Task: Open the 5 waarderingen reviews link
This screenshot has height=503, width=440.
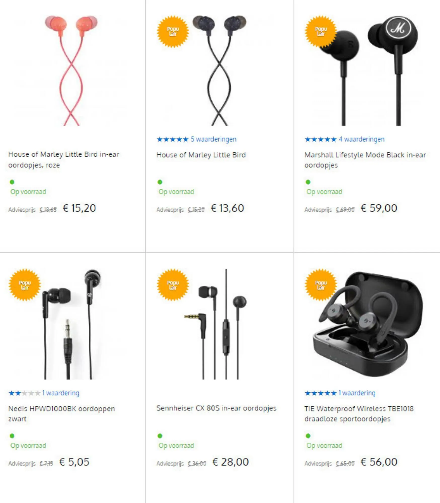Action: 213,139
